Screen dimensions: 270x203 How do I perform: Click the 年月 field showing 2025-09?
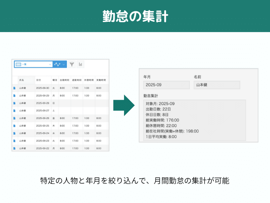[167, 85]
